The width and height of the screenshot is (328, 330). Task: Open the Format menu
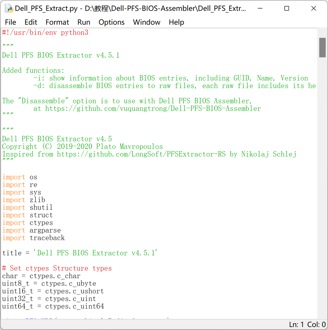coord(57,22)
